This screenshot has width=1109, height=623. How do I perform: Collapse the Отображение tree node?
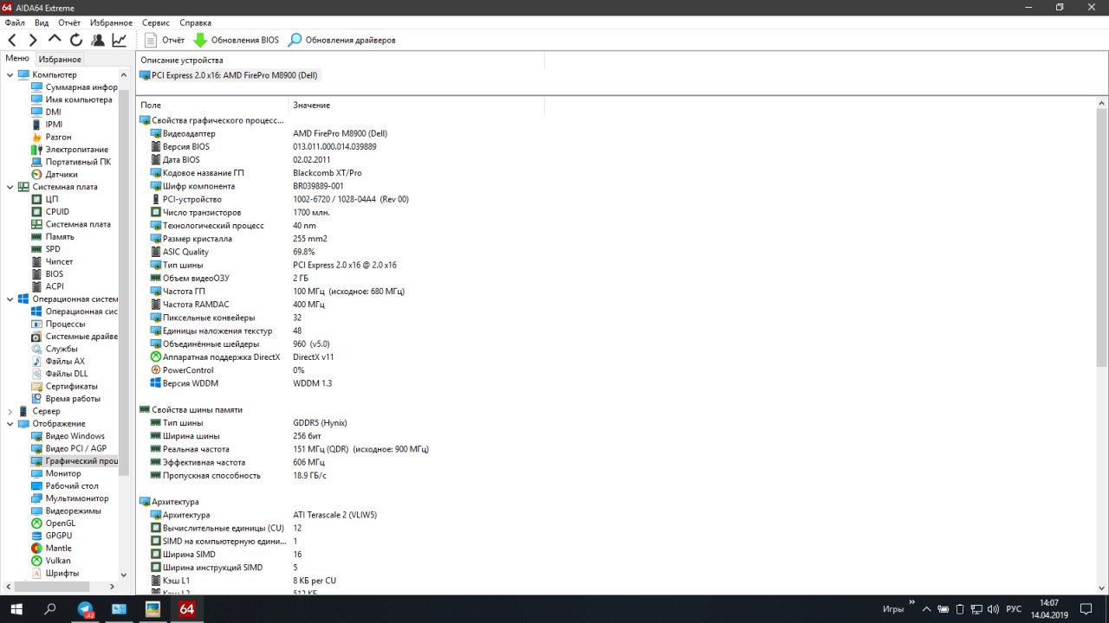pyautogui.click(x=10, y=424)
